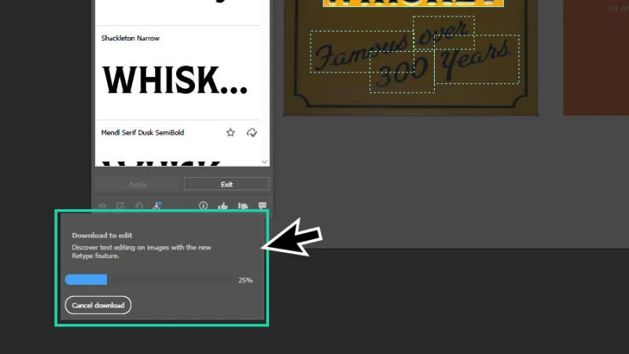Select the Shackleton Narrow WHISK preview
629x354 pixels.
click(x=175, y=79)
